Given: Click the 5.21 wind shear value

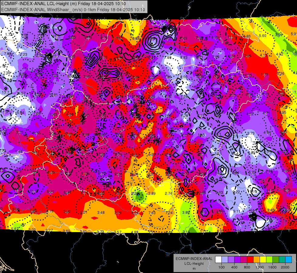Looking at the screenshot, I should (x=50, y=192).
